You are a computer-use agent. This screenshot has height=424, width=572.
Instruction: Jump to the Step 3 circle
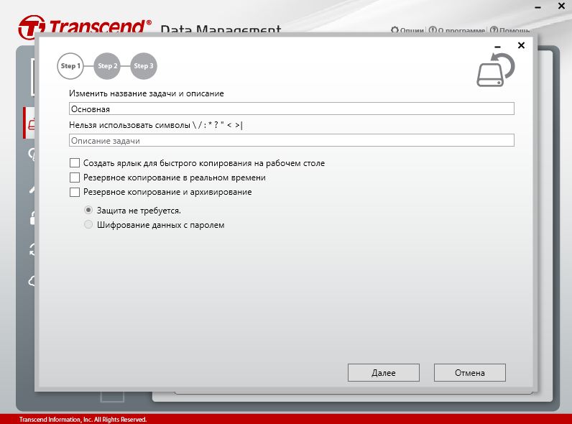(144, 66)
